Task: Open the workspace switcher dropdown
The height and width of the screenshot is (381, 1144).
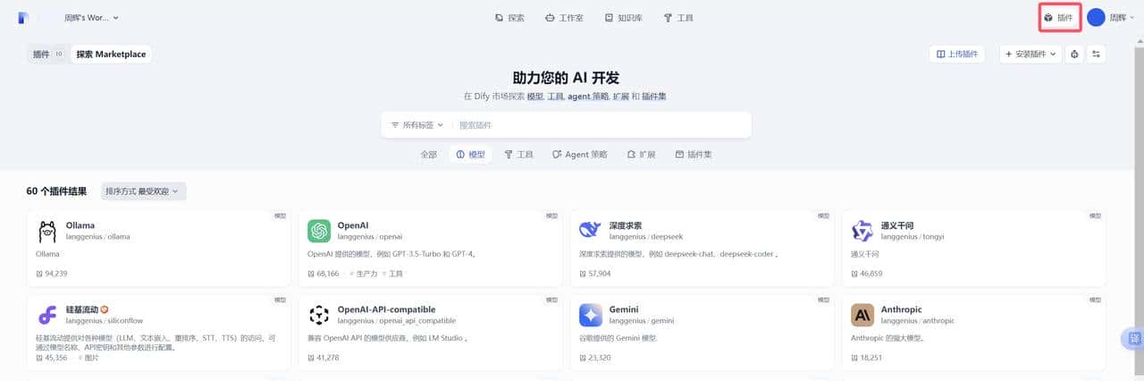Action: (91, 18)
